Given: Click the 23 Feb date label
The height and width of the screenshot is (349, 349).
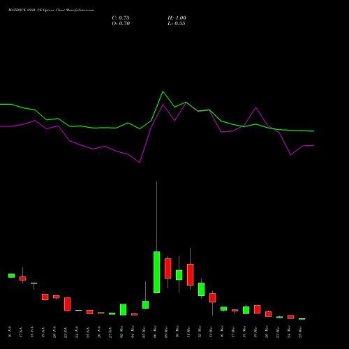Looking at the screenshot, I should (66, 332).
